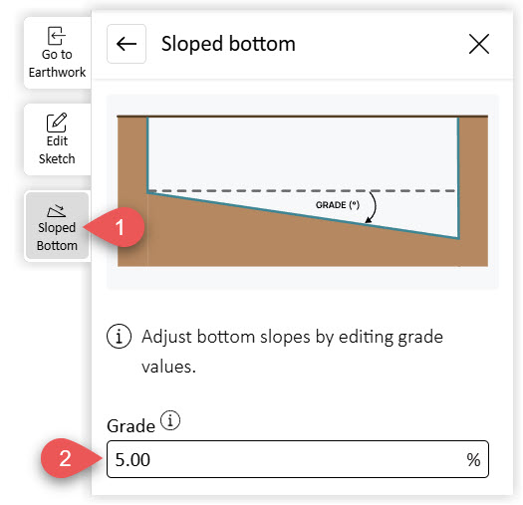Select the Sloped Bottom tool icon
The width and height of the screenshot is (523, 505).
57,211
